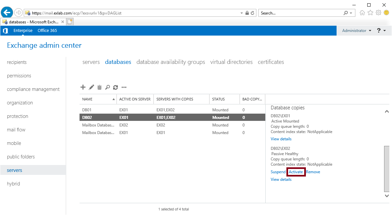392x220 pixels.
Task: Open the virtual directories tab
Action: pyautogui.click(x=231, y=62)
